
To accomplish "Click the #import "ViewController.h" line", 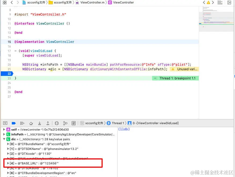I will tap(40, 14).
